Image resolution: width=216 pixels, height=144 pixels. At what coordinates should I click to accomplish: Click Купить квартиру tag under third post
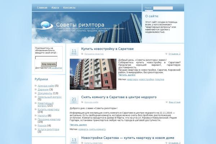point(93,143)
